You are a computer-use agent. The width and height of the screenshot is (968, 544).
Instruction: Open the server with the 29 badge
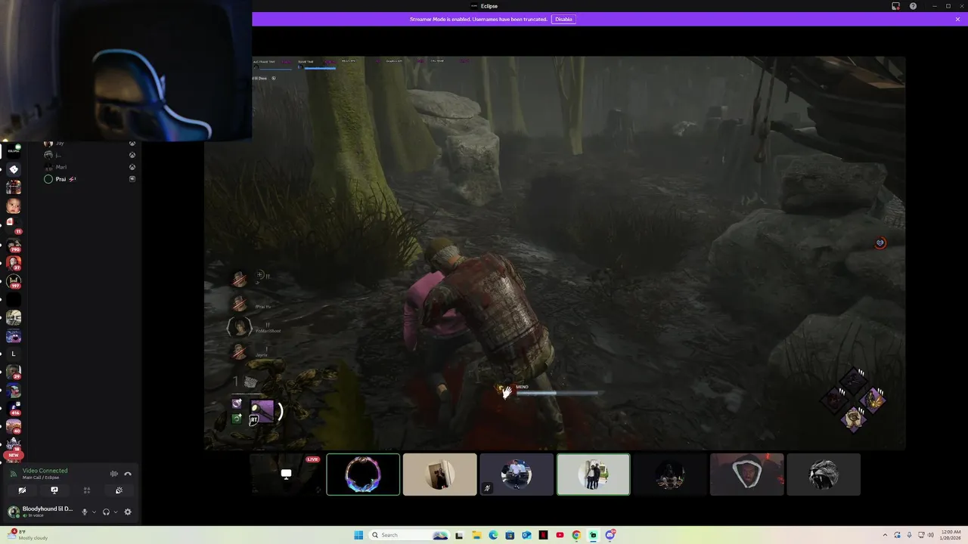[x=14, y=372]
